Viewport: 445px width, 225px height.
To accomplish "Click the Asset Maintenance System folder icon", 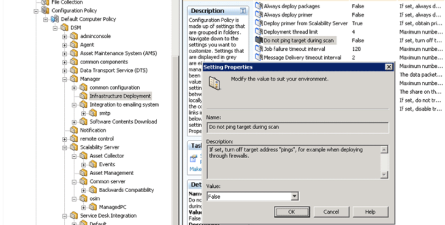I will click(74, 53).
